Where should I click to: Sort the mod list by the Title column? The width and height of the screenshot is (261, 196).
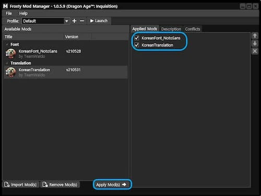point(33,37)
